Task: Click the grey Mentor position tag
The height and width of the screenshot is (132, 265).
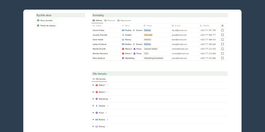Action: point(148,40)
